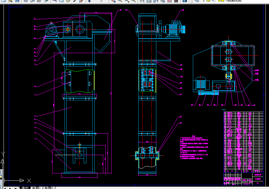The image size is (269, 189).
Task: Toggle layer on/off with the lightbulb icon
Action: (204, 1)
